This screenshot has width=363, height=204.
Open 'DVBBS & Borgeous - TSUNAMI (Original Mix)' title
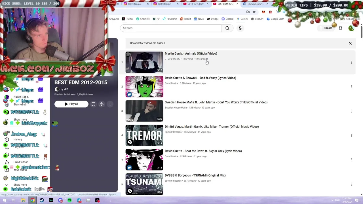195,175
